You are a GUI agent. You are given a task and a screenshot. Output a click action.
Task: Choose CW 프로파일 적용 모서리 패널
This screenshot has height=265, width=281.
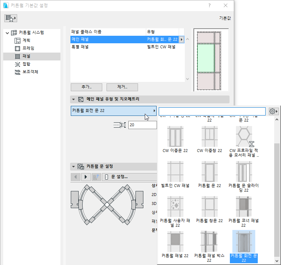click(244, 142)
